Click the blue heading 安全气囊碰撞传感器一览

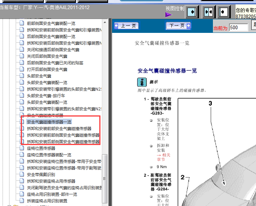(167, 71)
